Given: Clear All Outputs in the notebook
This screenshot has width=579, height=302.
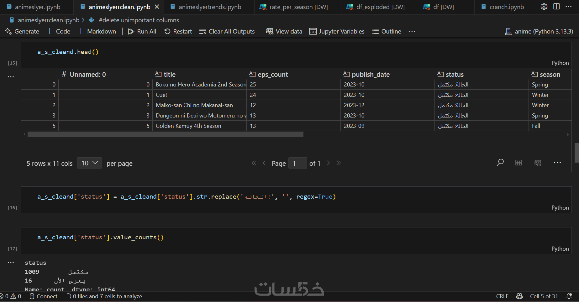Looking at the screenshot, I should (227, 31).
